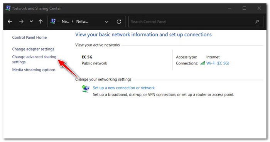Focus the Search Control Panel field
270x142 pixels.
pos(196,21)
